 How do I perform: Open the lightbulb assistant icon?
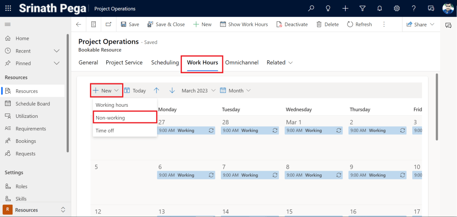coord(328,8)
